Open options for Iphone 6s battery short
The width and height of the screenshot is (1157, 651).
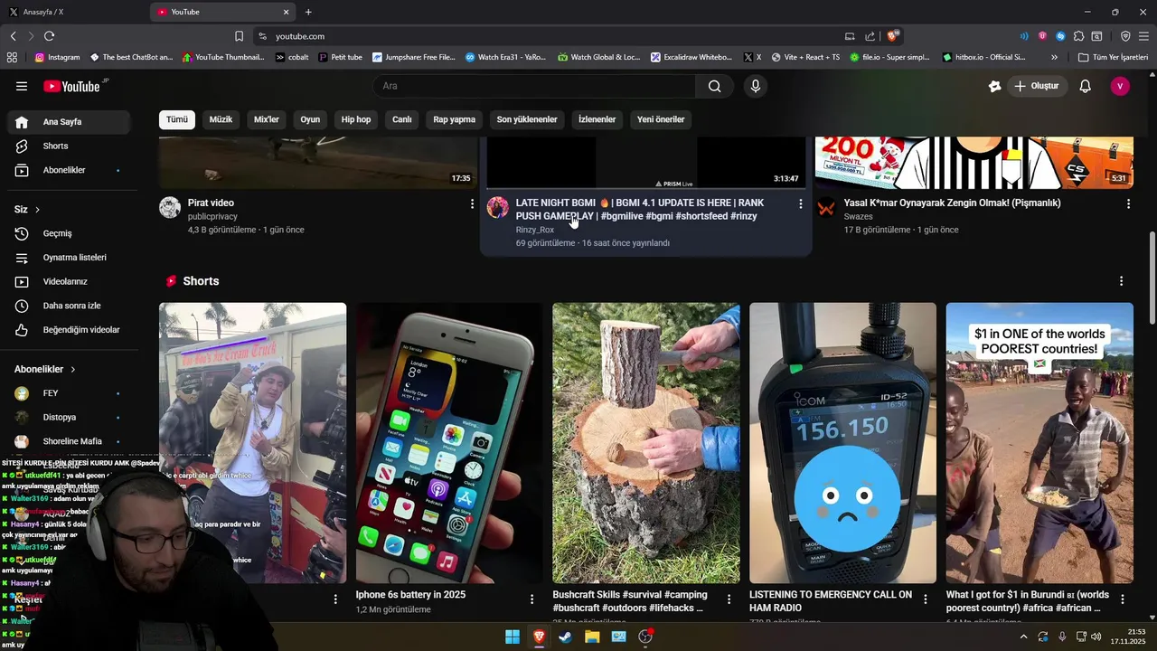[532, 599]
